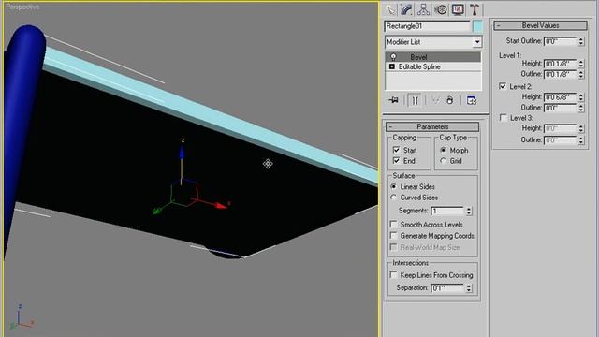Viewport: 599px width, 337px height.
Task: Open the object color swatch
Action: click(477, 26)
